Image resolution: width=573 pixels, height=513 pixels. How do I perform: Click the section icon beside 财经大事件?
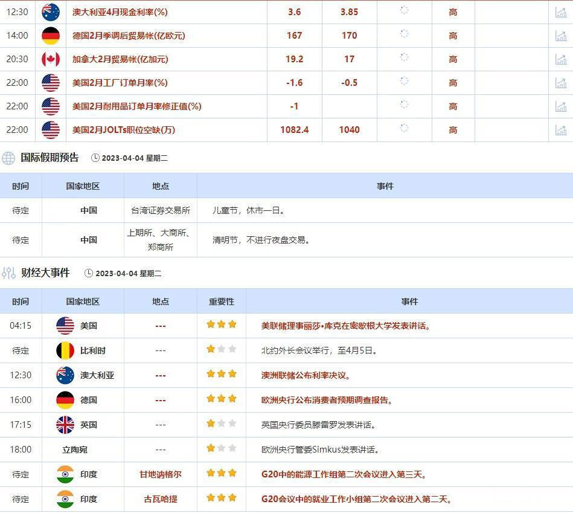8,273
